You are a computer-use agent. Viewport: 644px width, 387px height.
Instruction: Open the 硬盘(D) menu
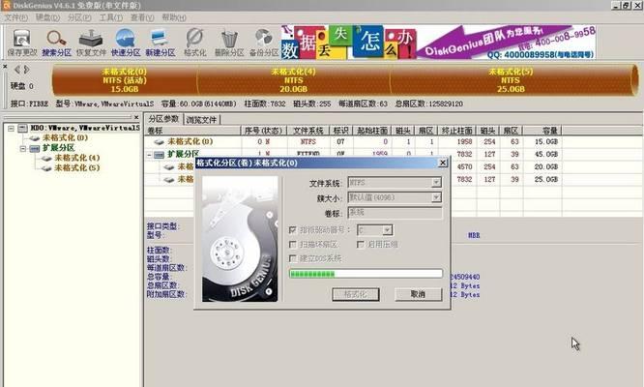pos(47,17)
